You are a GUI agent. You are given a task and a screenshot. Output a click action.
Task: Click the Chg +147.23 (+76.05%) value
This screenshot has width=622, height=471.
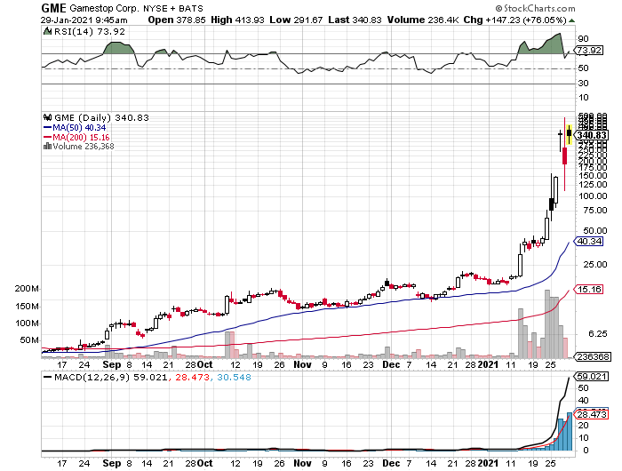pos(514,20)
